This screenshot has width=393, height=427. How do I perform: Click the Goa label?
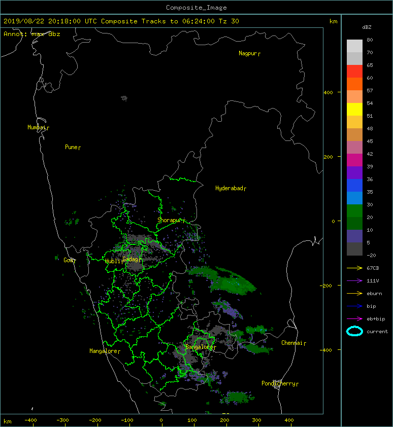(x=70, y=260)
